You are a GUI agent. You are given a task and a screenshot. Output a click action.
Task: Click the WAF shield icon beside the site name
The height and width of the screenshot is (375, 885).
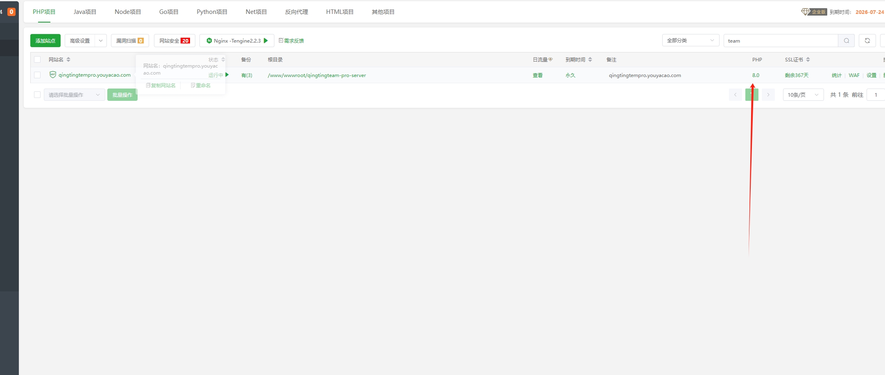pos(52,75)
